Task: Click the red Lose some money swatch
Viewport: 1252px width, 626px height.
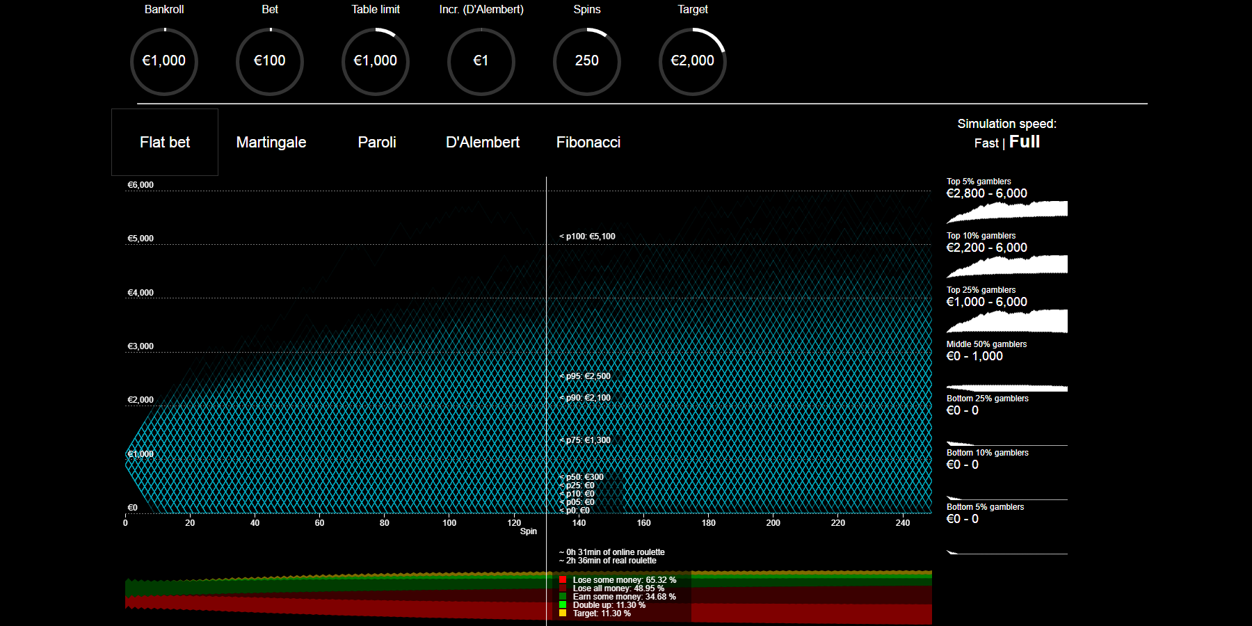Action: pyautogui.click(x=563, y=580)
